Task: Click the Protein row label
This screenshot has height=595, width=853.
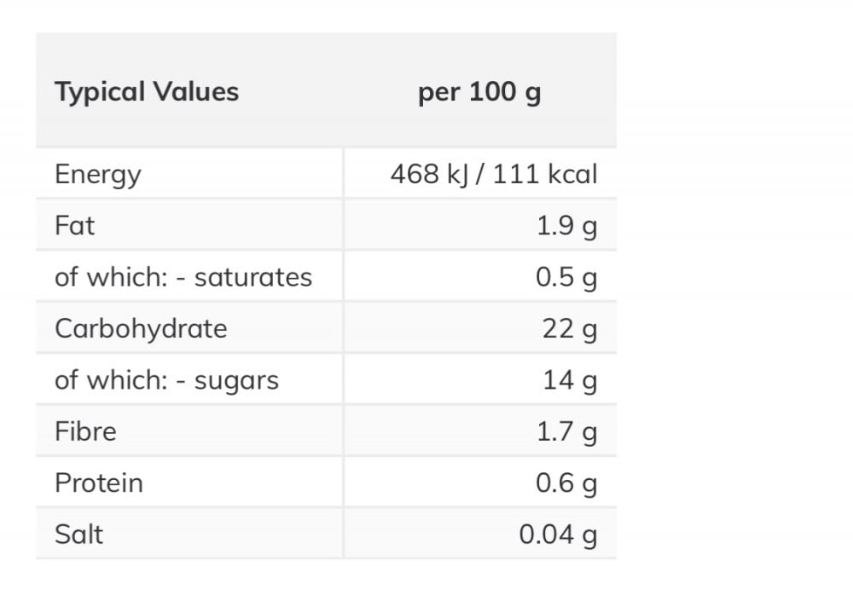Action: [99, 483]
